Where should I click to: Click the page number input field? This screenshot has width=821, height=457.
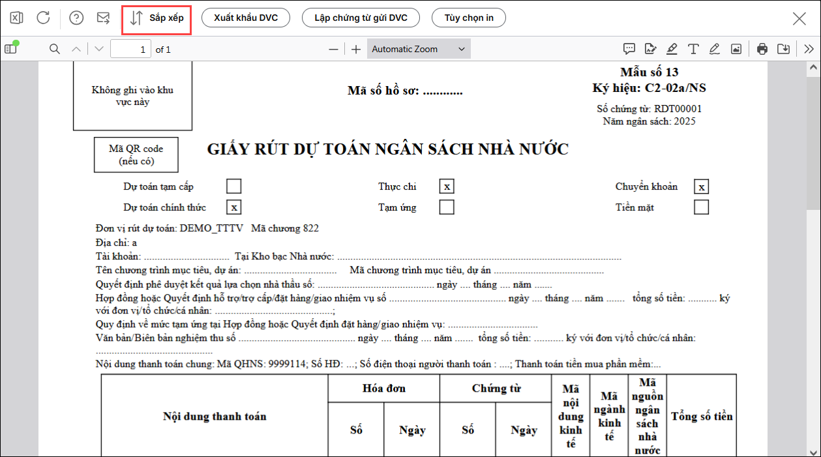click(x=130, y=49)
